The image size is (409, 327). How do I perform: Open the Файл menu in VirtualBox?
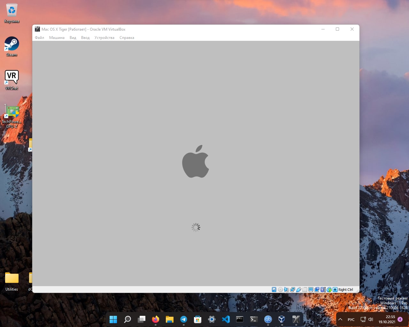coord(39,38)
